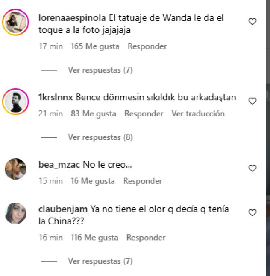Viewport: 270px width, 276px height.
Task: View 1krslnnx's story from avatar
Action: pos(15,102)
